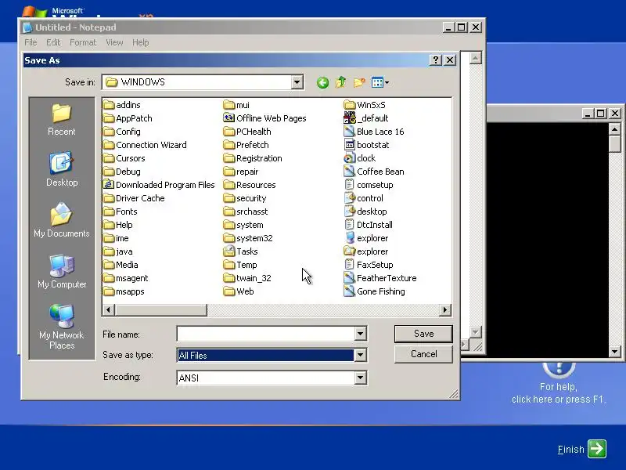Select the FaxSetup file
The image size is (626, 470).
point(369,265)
